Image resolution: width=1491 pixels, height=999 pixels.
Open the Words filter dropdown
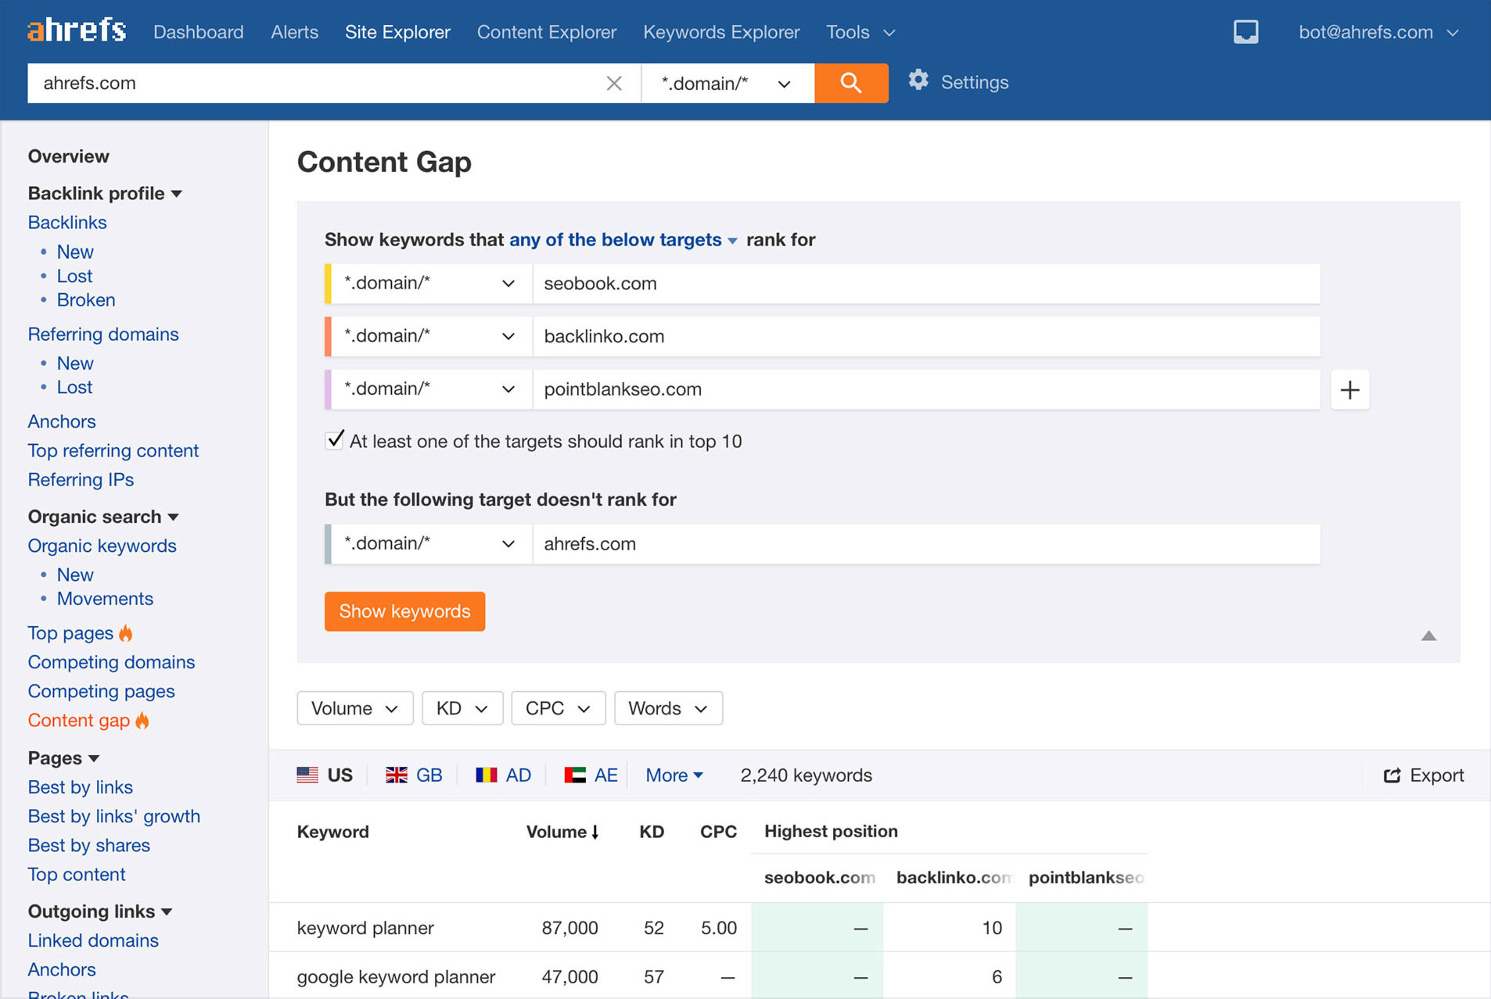[x=668, y=708]
